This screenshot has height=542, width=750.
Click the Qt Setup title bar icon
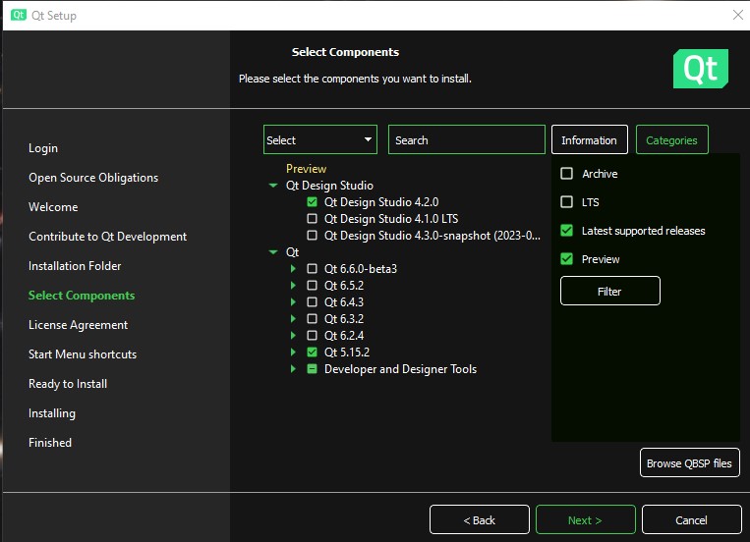[18, 15]
